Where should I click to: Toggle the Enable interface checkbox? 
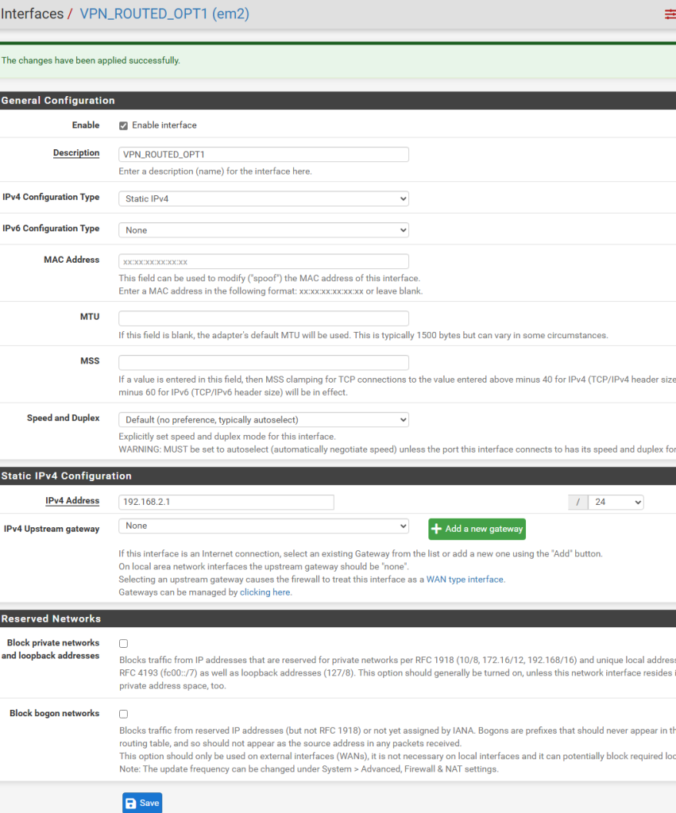(123, 125)
